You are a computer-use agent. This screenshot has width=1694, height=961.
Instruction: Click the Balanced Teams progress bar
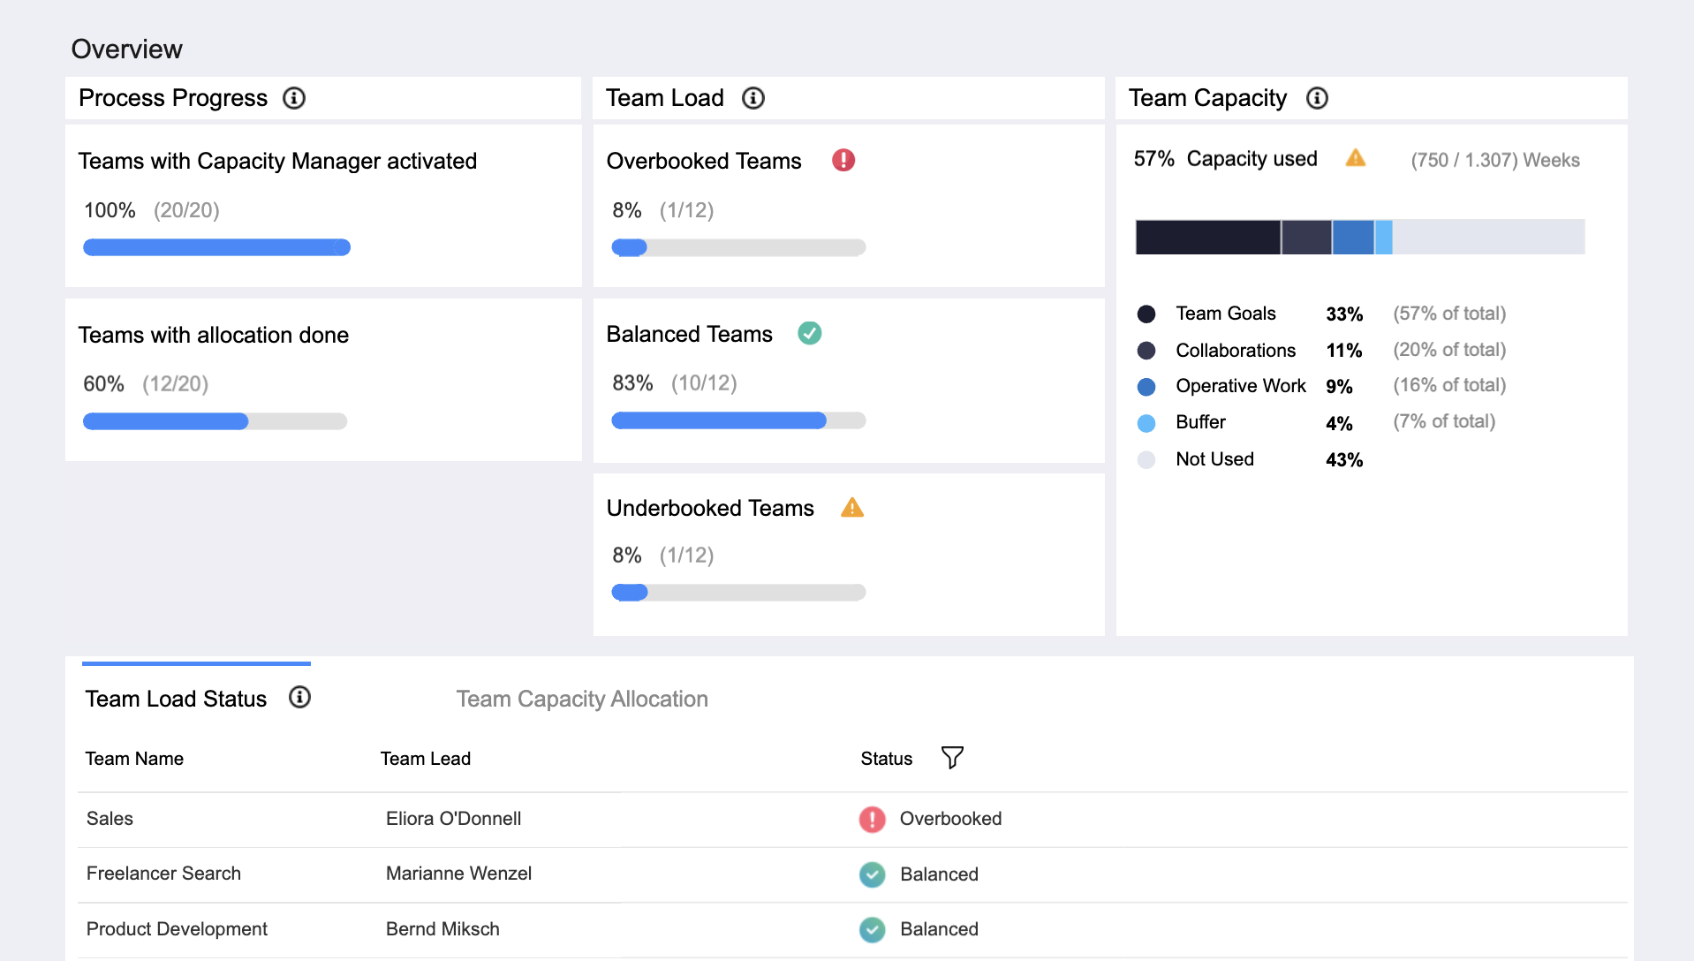point(738,420)
